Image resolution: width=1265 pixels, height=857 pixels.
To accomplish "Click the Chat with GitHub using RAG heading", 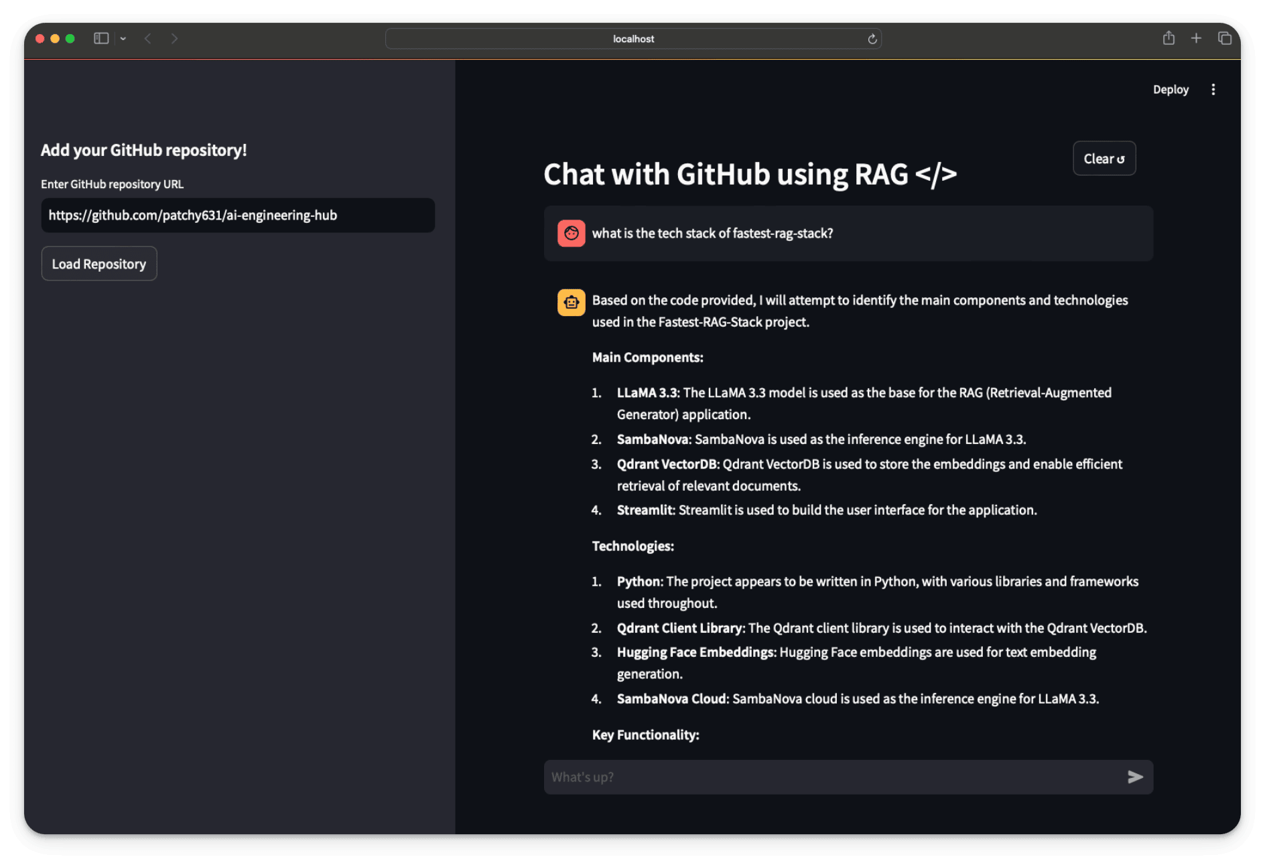I will [x=750, y=175].
